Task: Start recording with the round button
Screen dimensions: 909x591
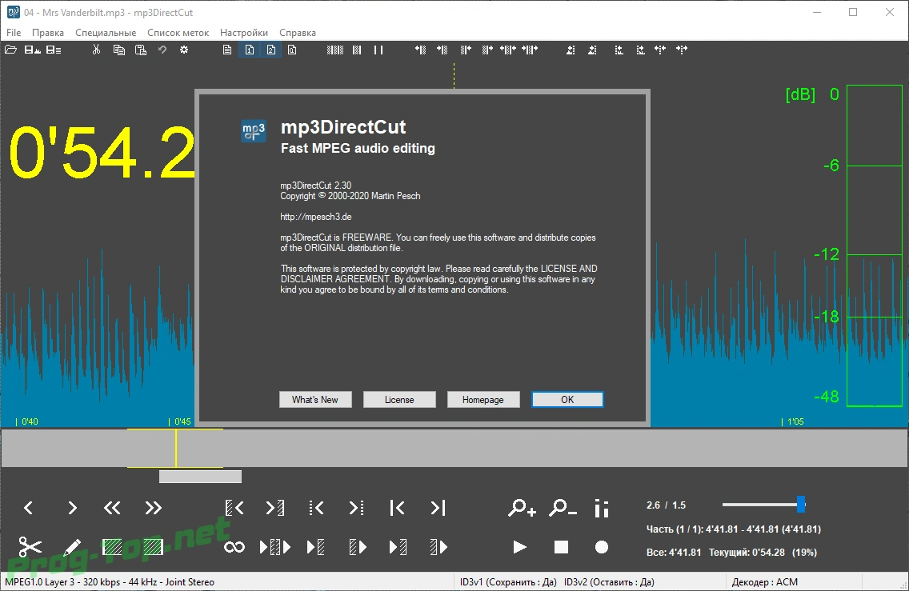Action: pyautogui.click(x=602, y=547)
